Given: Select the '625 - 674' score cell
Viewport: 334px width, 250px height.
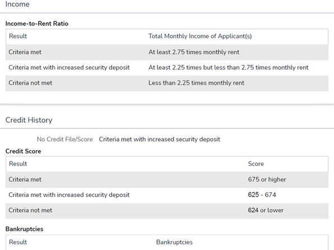Looking at the screenshot, I should point(262,195).
